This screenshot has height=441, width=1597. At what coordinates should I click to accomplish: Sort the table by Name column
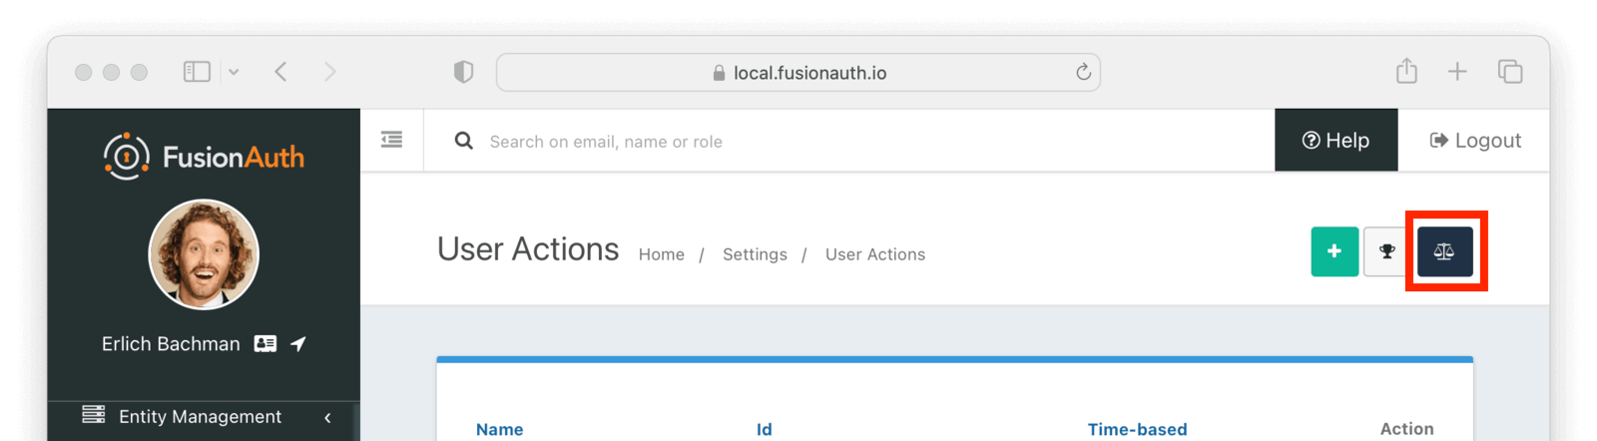point(499,429)
